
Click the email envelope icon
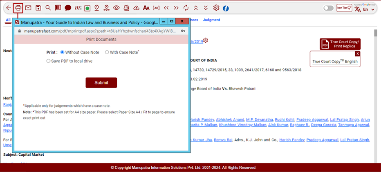(28, 8)
